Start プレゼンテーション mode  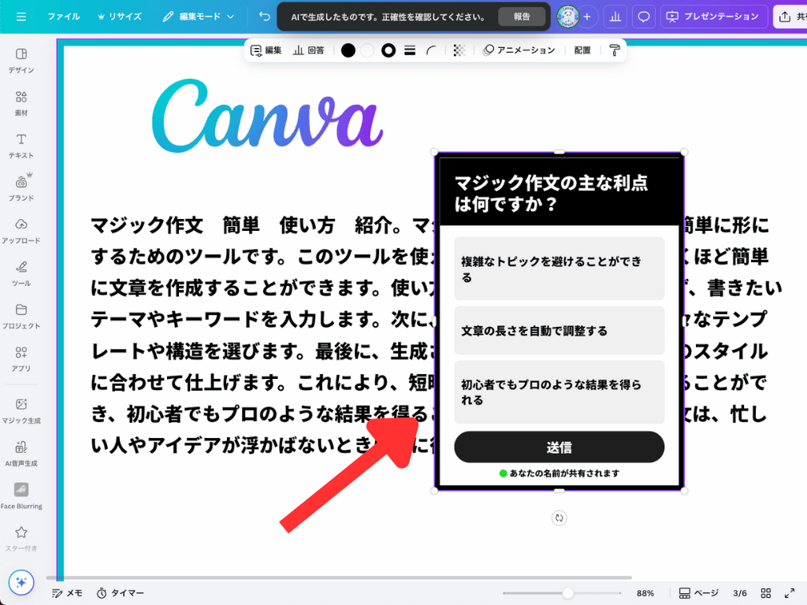pyautogui.click(x=714, y=17)
